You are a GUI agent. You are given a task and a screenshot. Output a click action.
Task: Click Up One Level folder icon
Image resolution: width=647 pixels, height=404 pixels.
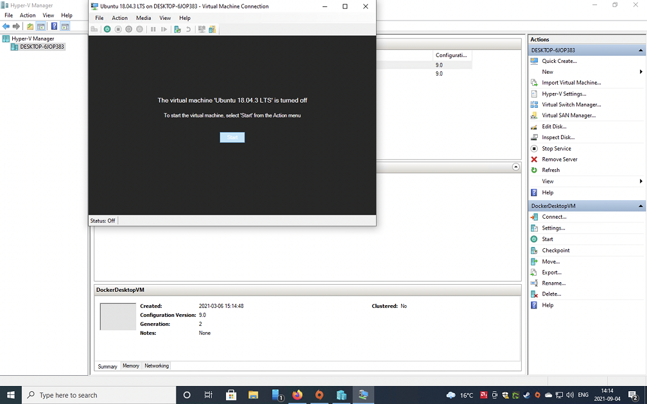(30, 26)
